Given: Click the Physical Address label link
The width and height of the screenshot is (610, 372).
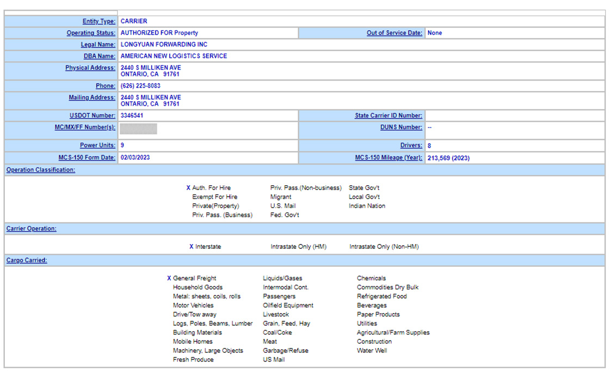Looking at the screenshot, I should pos(90,68).
